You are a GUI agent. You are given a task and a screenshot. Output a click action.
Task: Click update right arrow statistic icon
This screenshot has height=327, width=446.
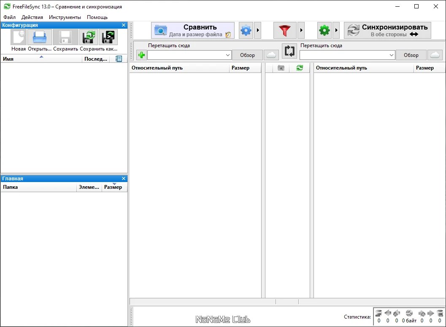[431, 313]
